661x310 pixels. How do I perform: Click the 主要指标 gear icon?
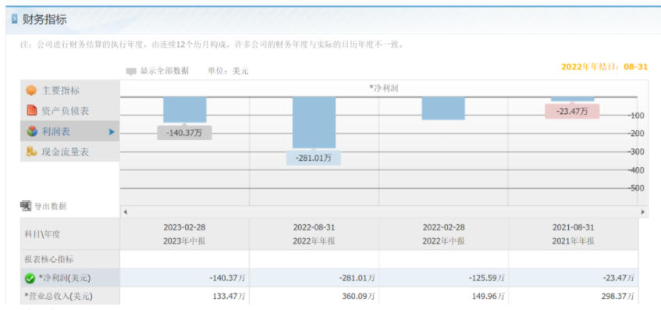click(x=32, y=91)
